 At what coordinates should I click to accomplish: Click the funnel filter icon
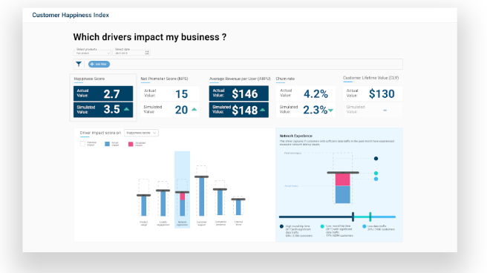(79, 64)
